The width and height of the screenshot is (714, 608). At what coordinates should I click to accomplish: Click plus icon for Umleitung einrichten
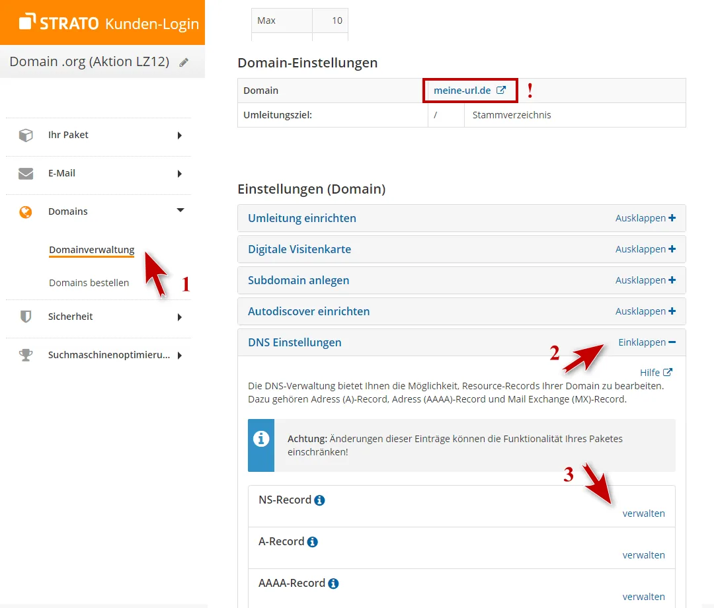tap(672, 218)
